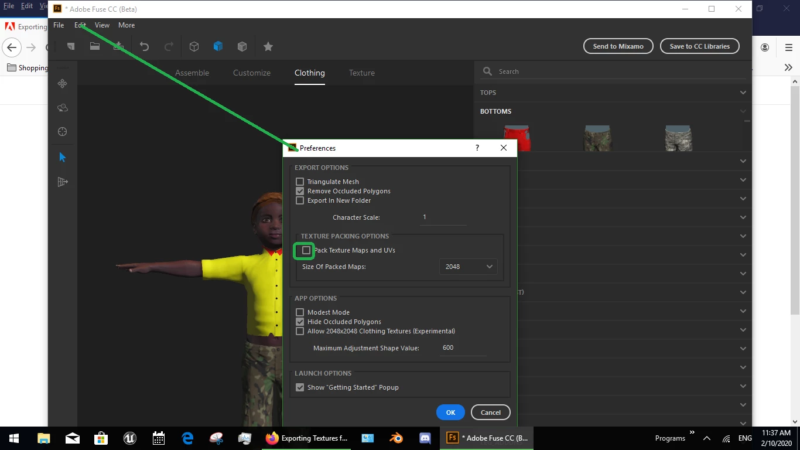Select the green camo pants thumbnail

[x=597, y=138]
